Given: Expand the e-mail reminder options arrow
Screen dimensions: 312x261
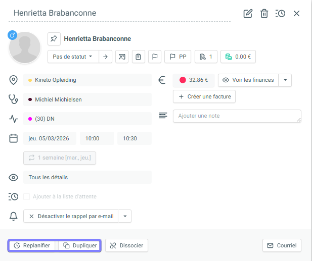Looking at the screenshot, I should [125, 216].
